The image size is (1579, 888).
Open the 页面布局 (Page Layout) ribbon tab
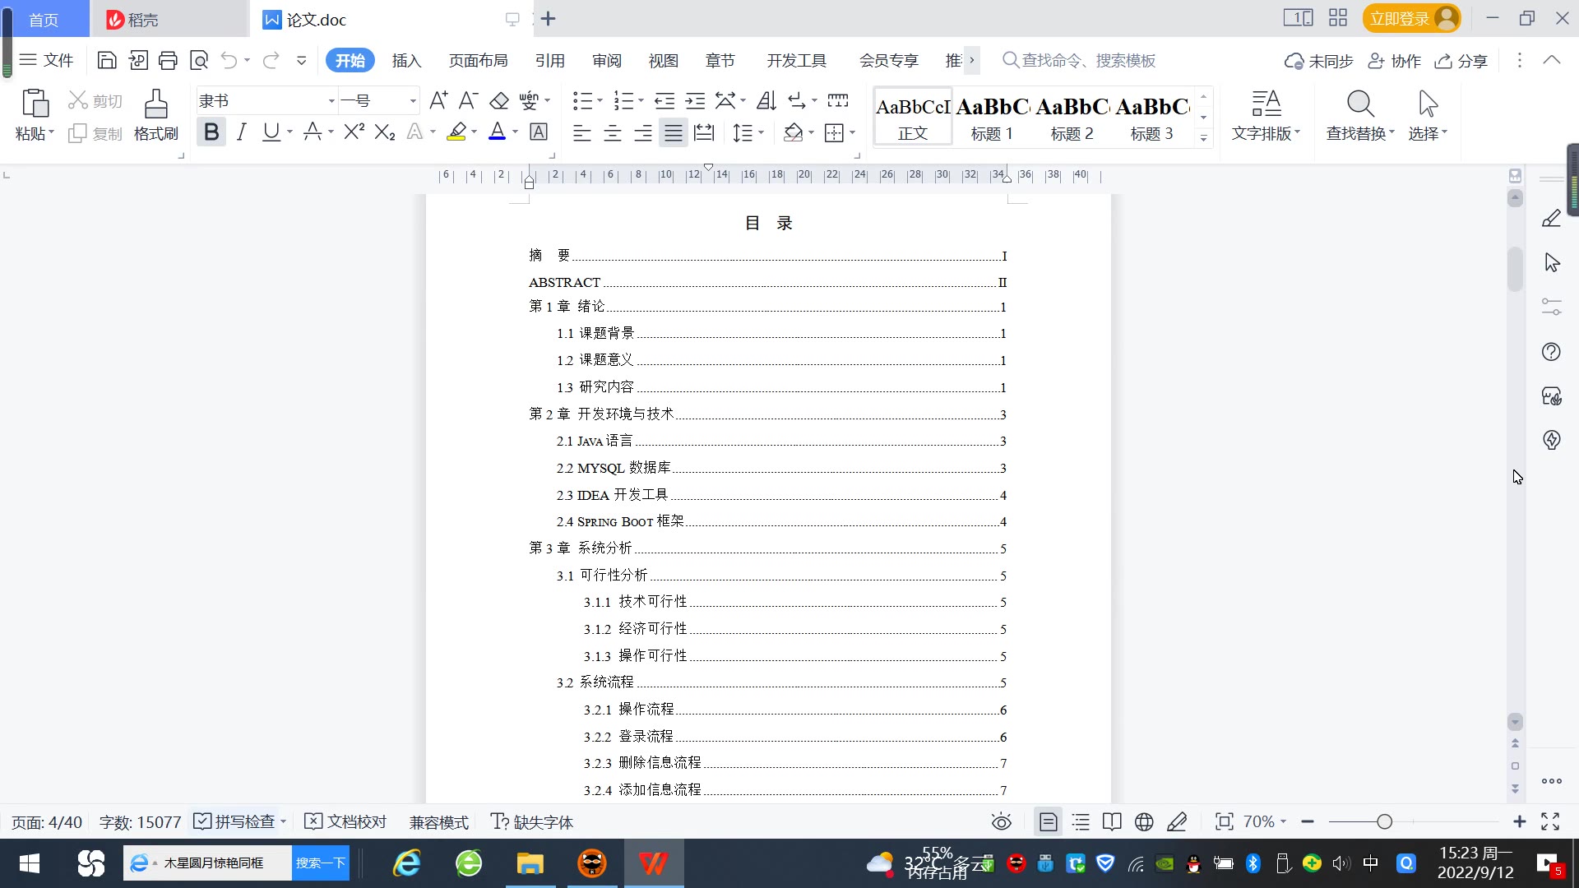478,61
